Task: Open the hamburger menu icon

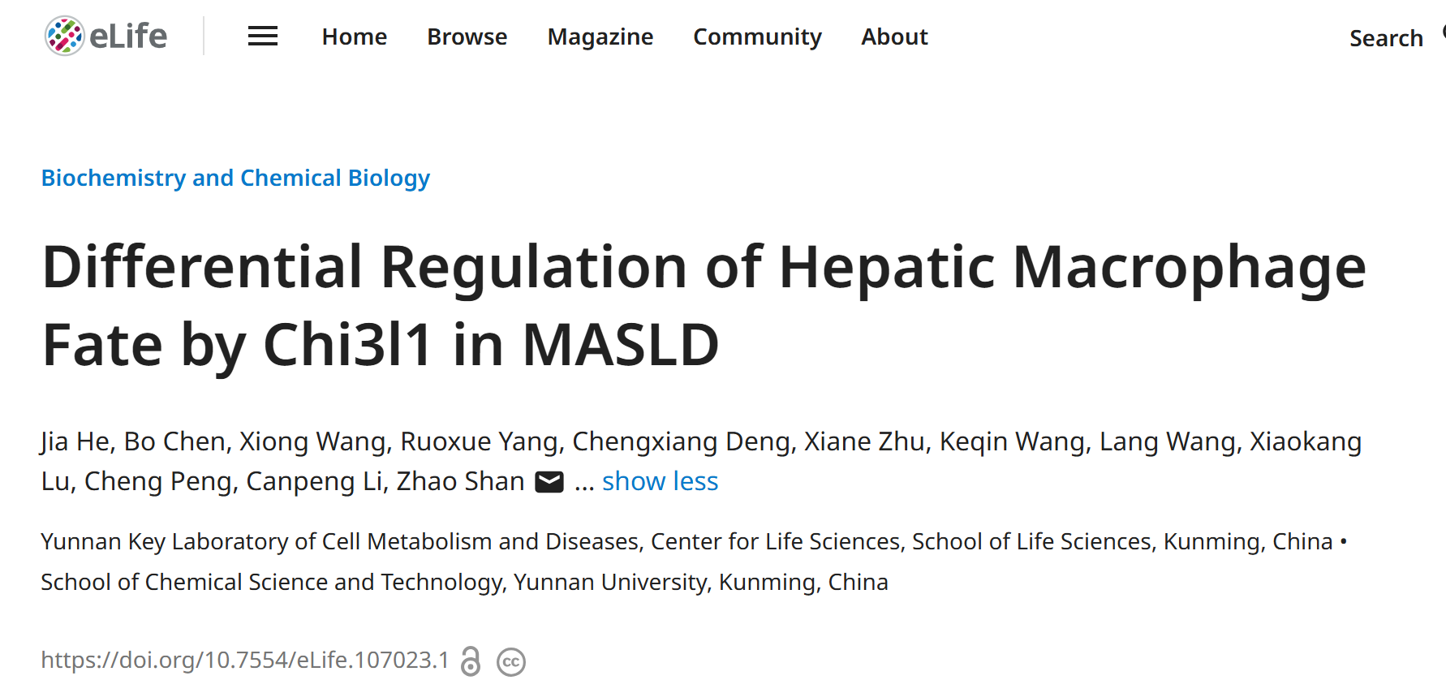Action: [262, 37]
